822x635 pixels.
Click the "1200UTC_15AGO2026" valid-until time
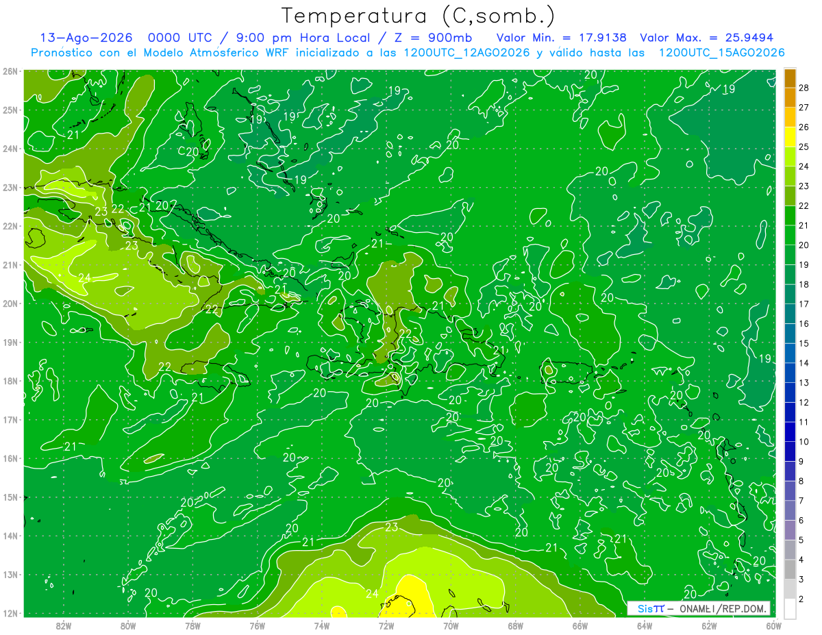pos(721,53)
